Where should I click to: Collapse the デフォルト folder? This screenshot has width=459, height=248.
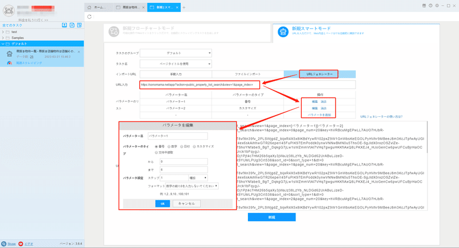[3, 44]
